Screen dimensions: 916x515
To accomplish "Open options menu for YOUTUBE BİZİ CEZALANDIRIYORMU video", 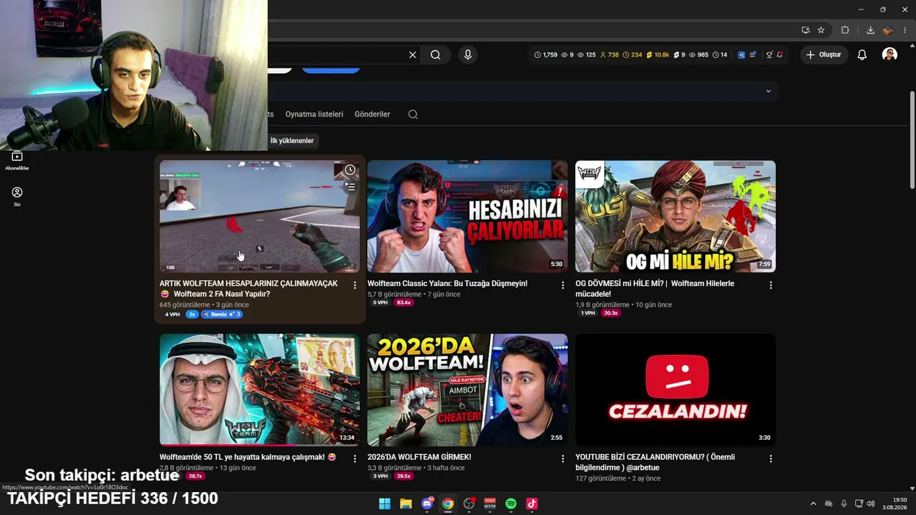I will pyautogui.click(x=771, y=459).
